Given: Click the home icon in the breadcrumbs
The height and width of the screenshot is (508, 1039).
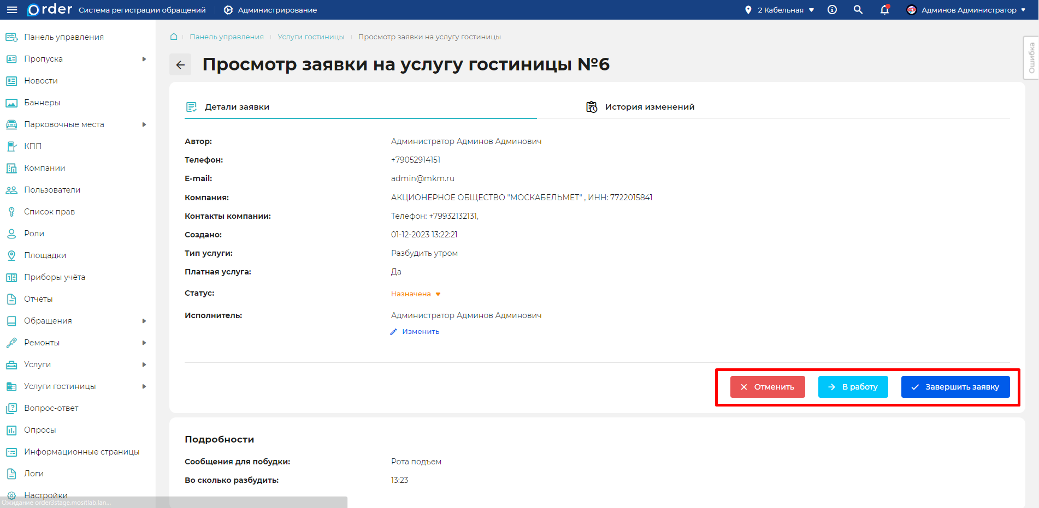Looking at the screenshot, I should 174,36.
